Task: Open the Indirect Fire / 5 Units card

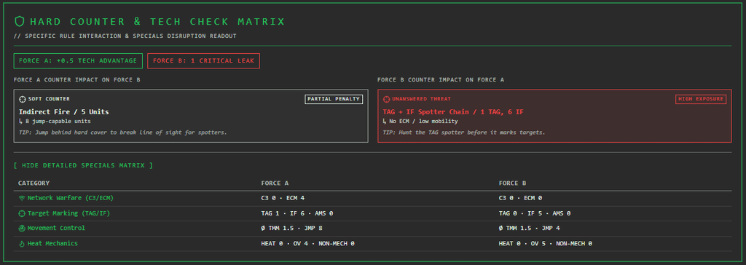Action: pos(191,116)
